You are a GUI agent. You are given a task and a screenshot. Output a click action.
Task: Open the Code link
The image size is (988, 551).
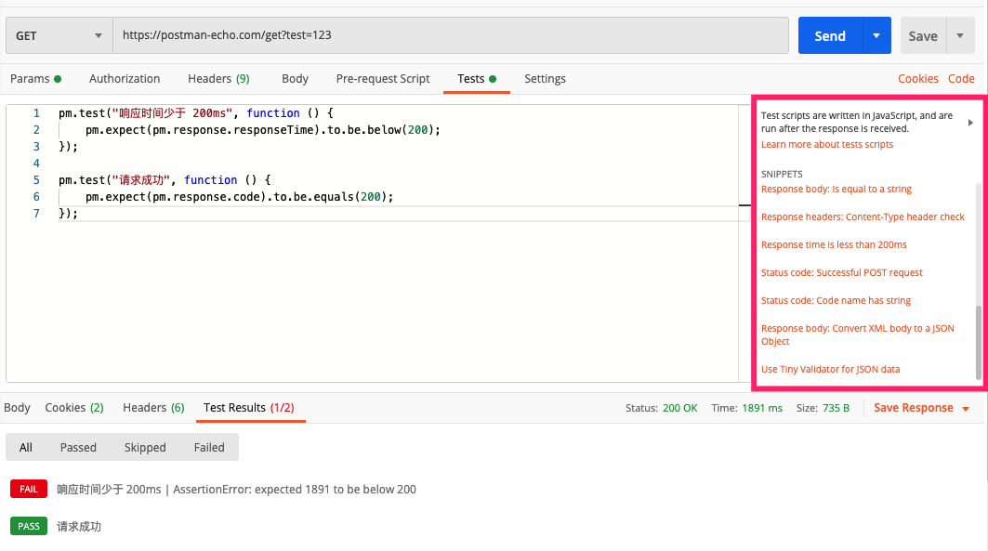point(961,79)
